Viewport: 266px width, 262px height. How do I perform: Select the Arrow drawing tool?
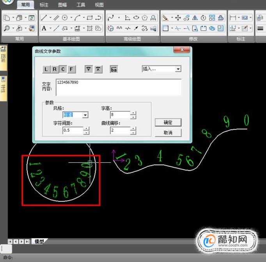[136, 28]
